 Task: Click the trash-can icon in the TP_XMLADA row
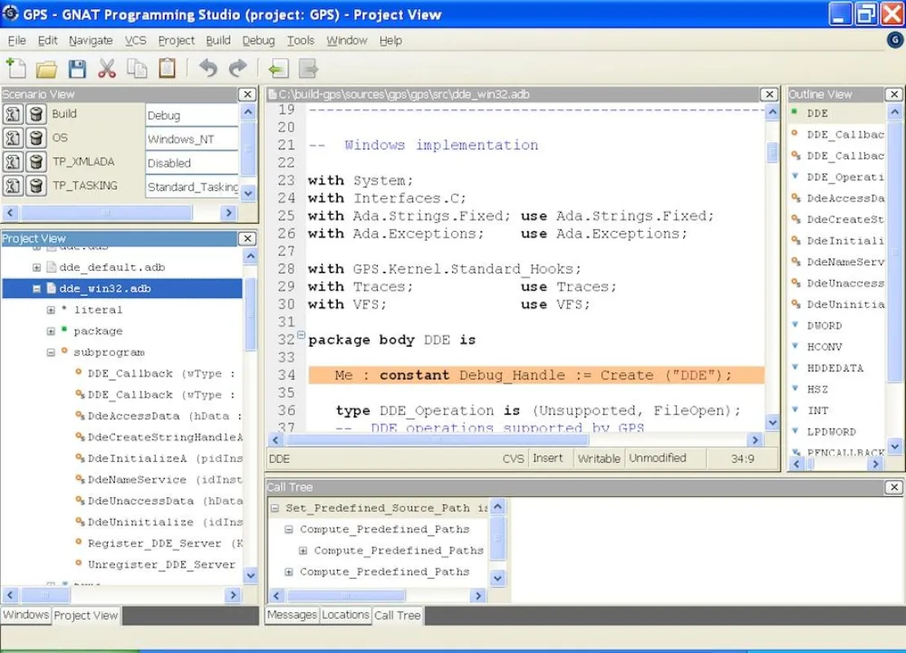tap(36, 162)
